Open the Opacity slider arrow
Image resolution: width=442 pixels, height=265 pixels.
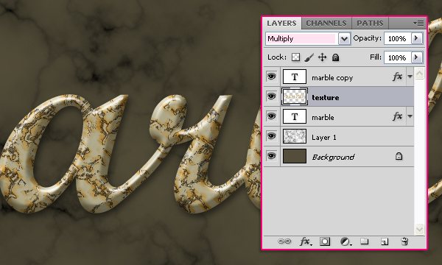click(x=417, y=38)
